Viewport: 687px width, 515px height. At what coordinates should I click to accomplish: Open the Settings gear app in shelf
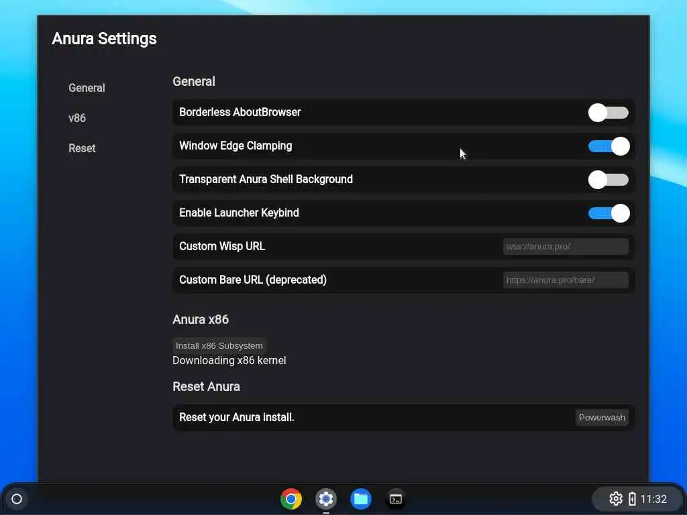(x=326, y=499)
